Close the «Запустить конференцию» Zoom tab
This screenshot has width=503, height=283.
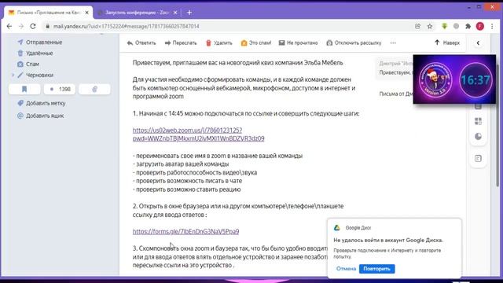click(x=175, y=13)
